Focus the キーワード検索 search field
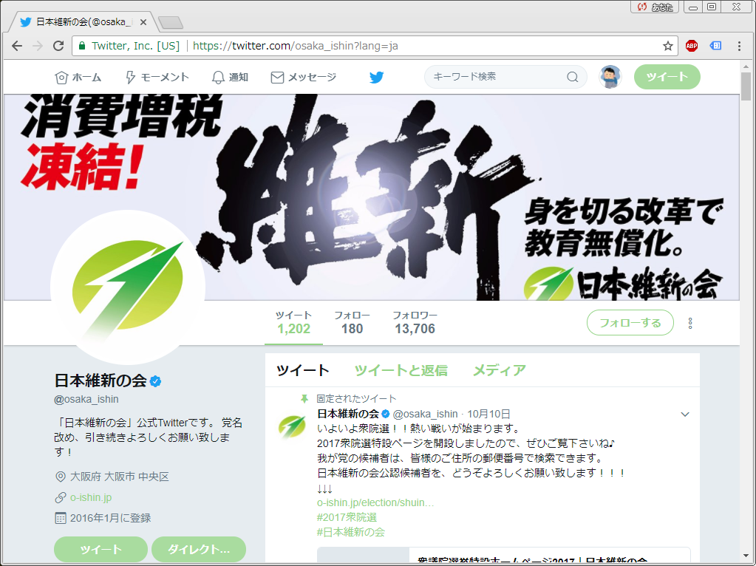The width and height of the screenshot is (756, 566). click(x=497, y=77)
